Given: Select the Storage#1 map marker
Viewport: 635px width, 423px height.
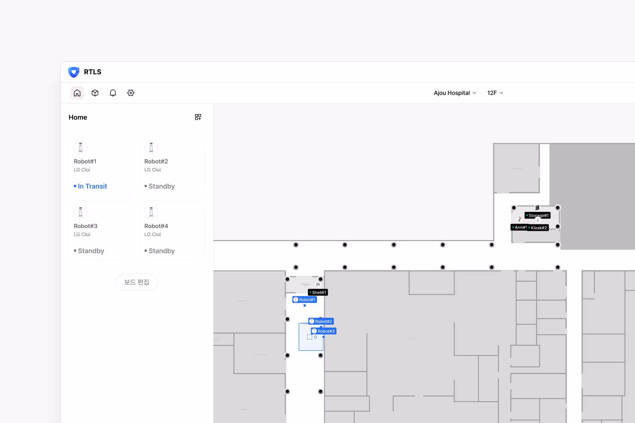Looking at the screenshot, I should point(538,216).
